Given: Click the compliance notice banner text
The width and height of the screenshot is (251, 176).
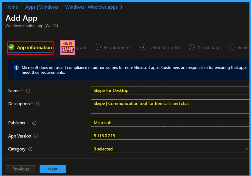Looking at the screenshot, I should click(x=134, y=70).
